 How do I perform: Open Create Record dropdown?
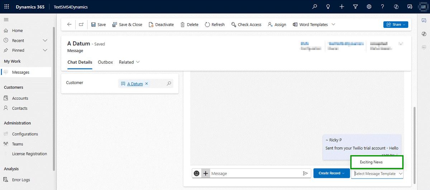click(x=331, y=173)
